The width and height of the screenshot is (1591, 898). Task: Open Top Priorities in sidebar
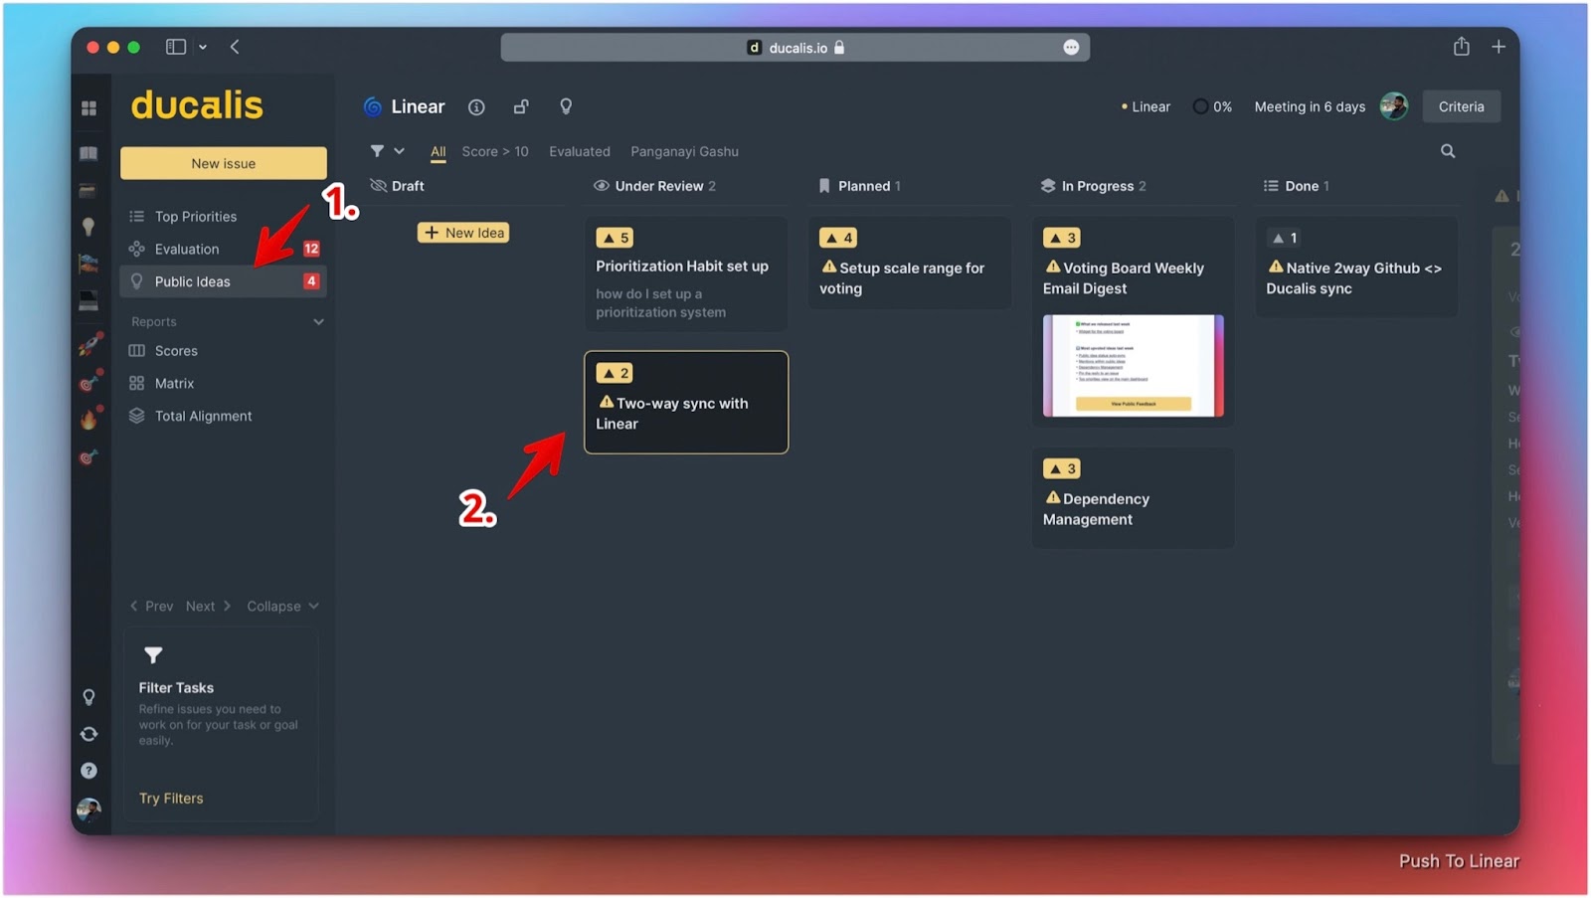[x=196, y=216]
